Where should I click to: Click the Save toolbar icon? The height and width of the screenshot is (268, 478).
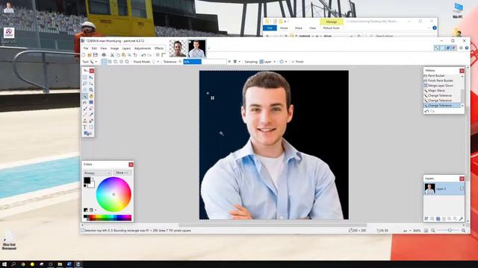(x=96, y=55)
